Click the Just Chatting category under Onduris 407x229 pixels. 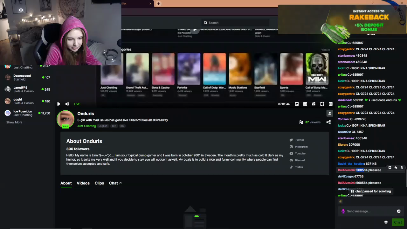[x=86, y=126]
